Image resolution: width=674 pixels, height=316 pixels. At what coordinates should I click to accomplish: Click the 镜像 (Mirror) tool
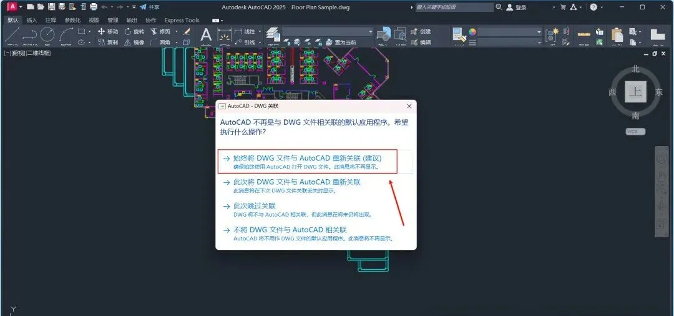(x=135, y=42)
